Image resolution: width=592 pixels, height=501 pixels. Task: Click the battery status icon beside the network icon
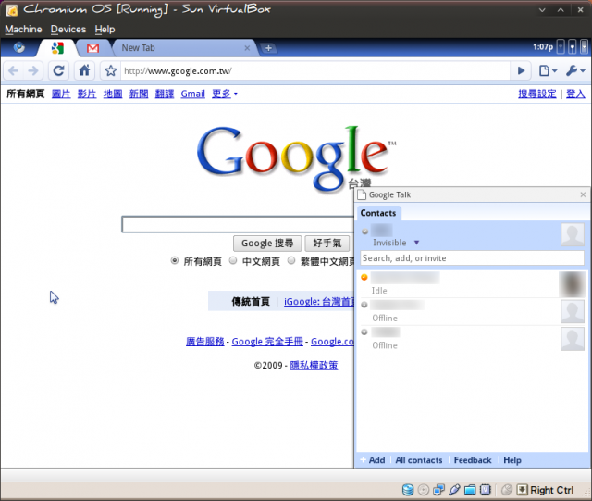[x=573, y=47]
